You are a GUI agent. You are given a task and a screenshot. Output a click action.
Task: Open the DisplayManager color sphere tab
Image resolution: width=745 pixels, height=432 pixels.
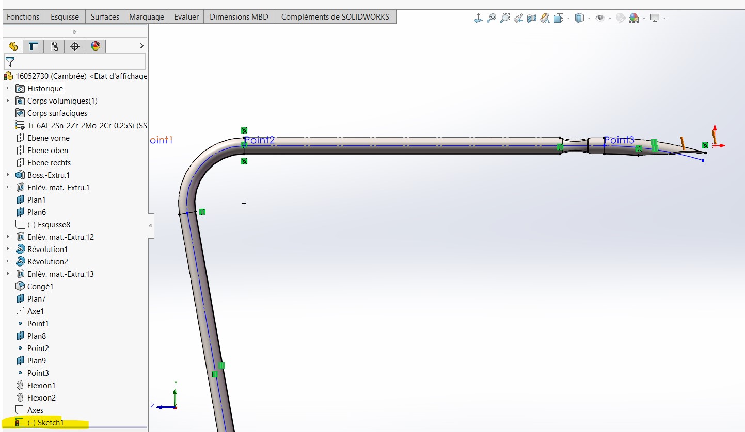coord(96,46)
